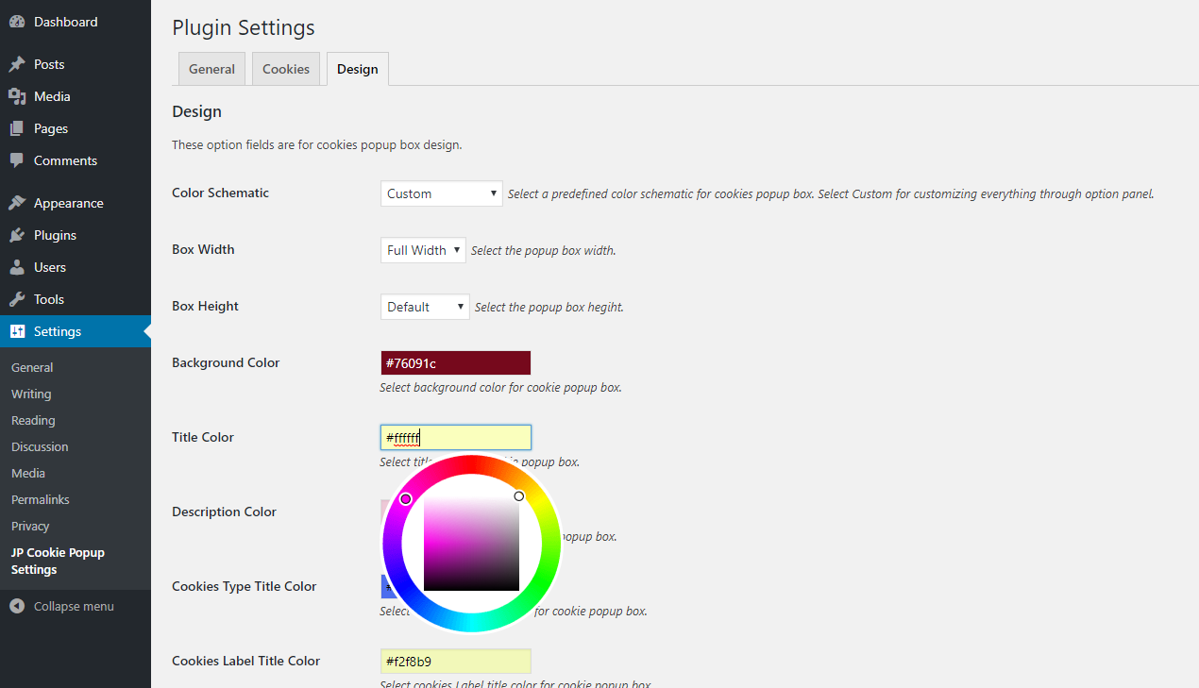Switch to the General tab

[x=211, y=69]
